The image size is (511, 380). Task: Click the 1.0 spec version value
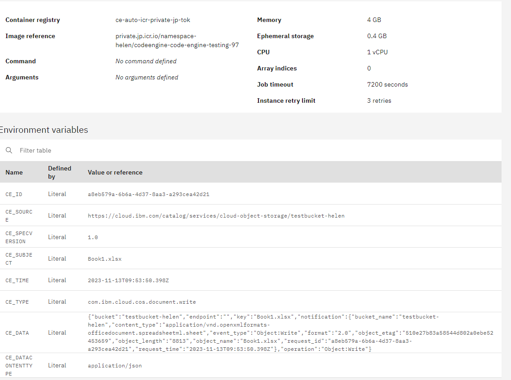[93, 237]
